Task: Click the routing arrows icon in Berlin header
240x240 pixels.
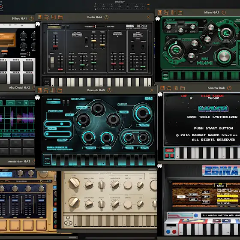Action: point(47,17)
